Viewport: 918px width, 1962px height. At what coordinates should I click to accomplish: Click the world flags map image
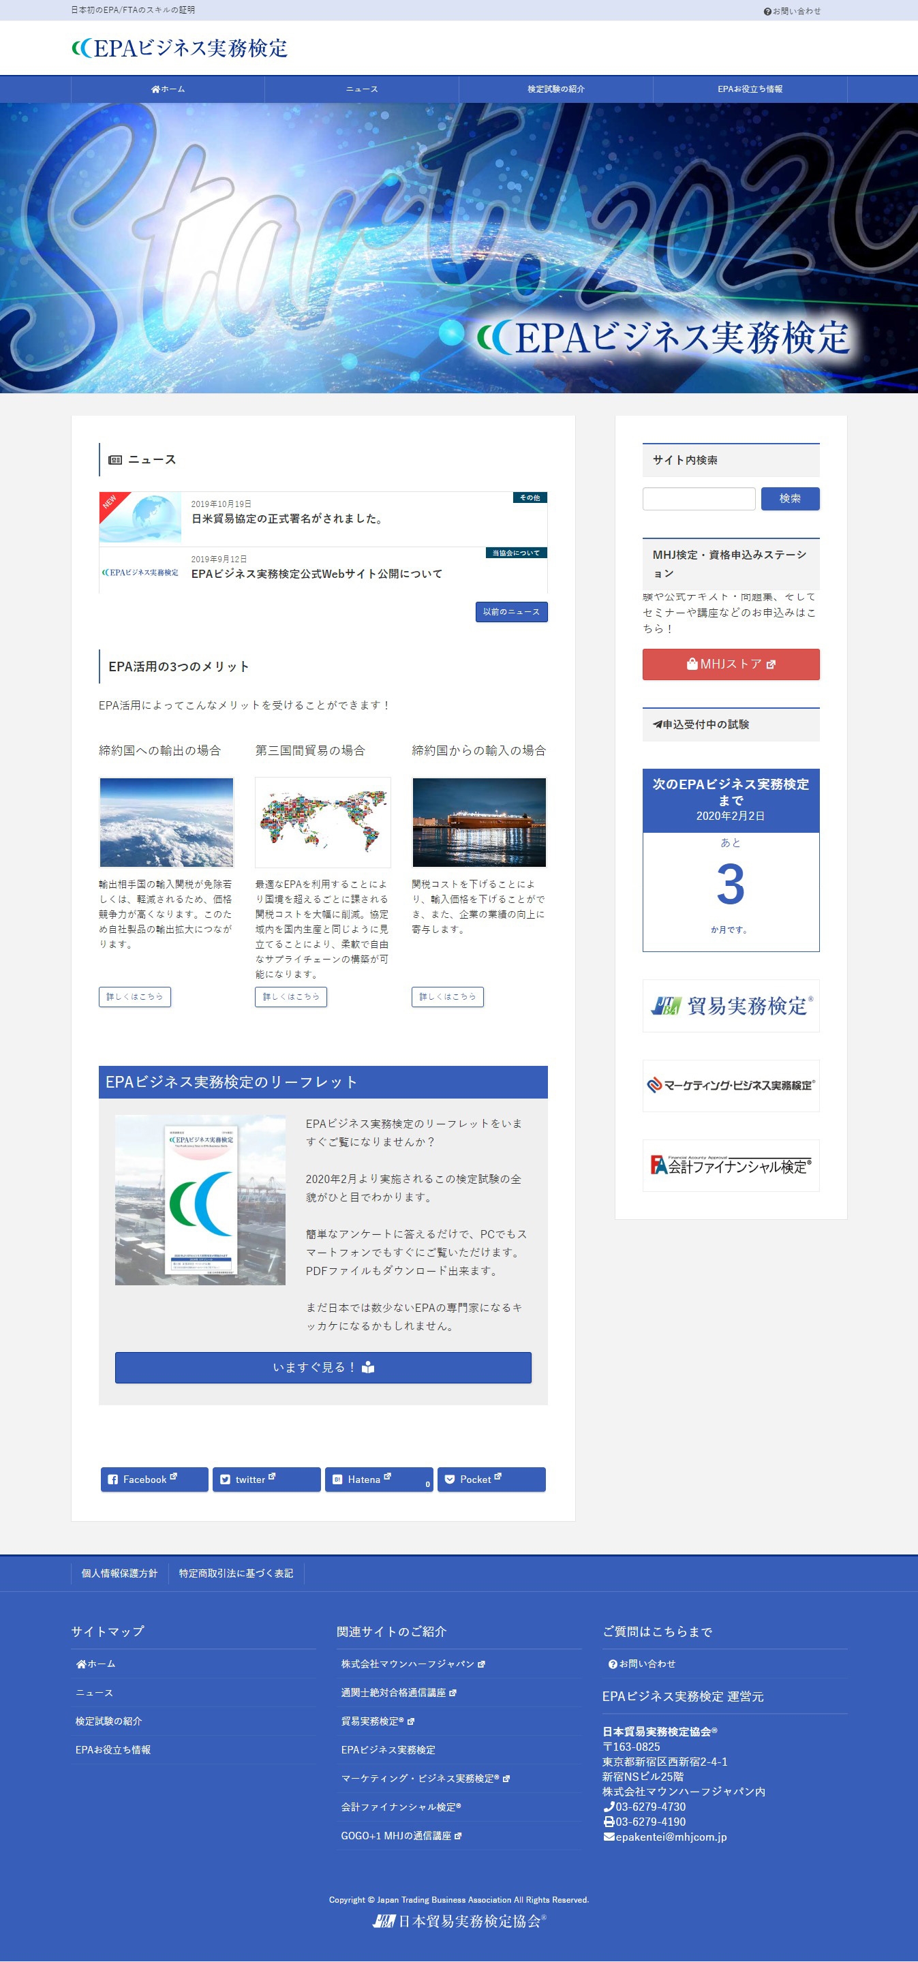[323, 822]
